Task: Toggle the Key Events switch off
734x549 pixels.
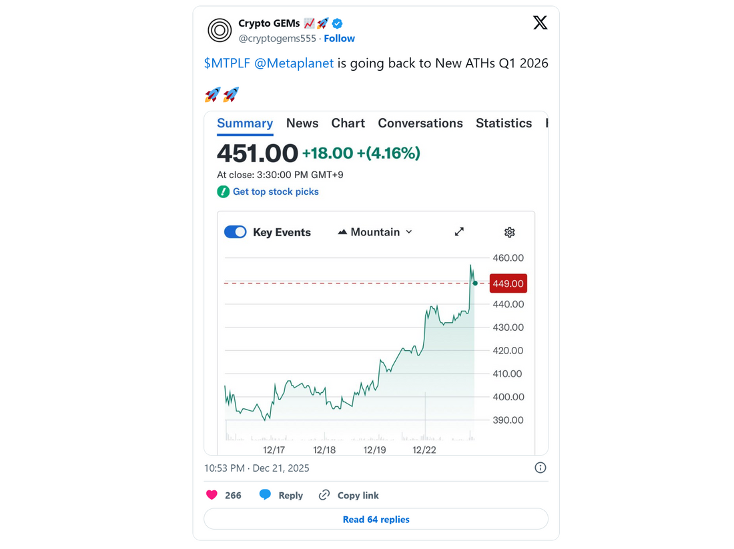Action: pyautogui.click(x=235, y=231)
